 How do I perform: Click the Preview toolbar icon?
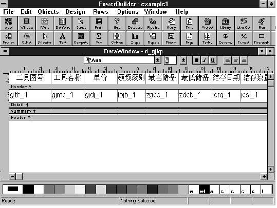click(x=9, y=38)
